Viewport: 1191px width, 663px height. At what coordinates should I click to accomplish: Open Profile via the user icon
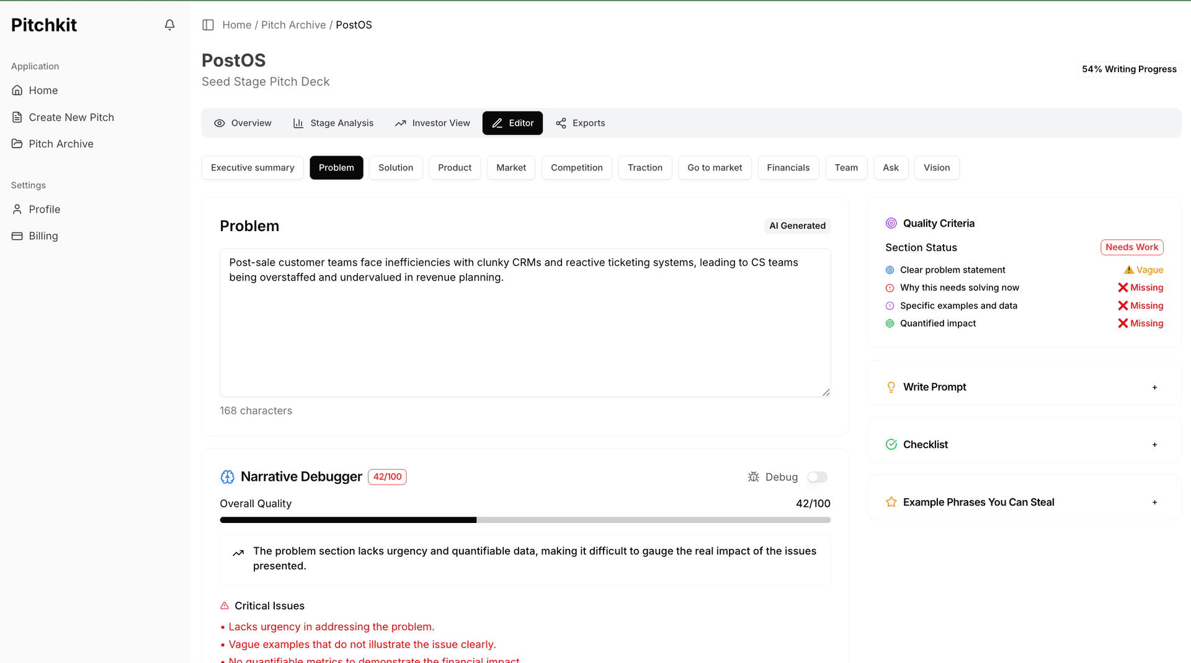pyautogui.click(x=17, y=209)
